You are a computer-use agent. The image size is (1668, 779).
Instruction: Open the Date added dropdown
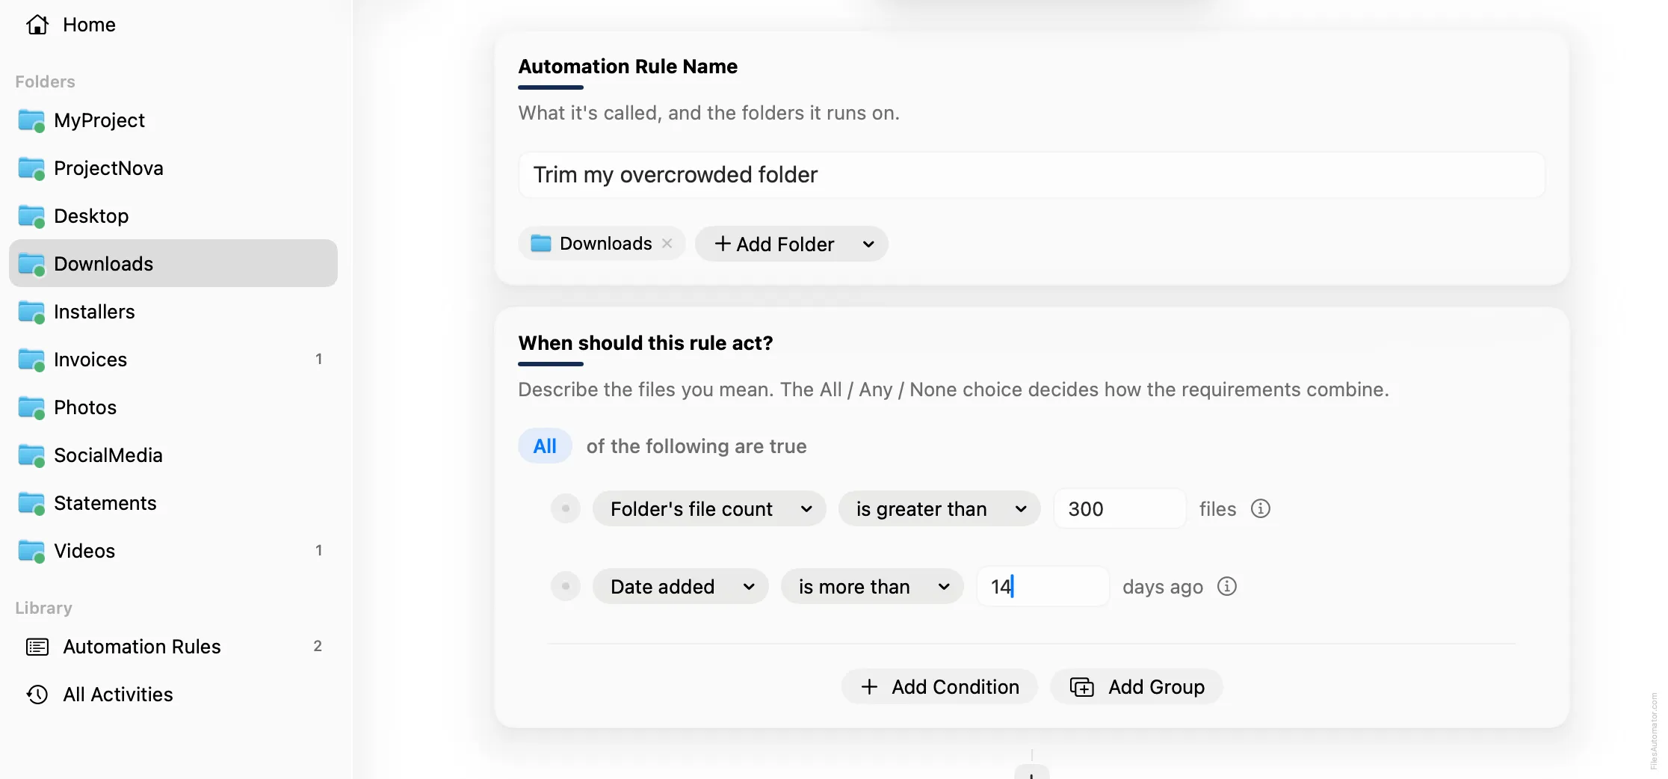coord(680,587)
